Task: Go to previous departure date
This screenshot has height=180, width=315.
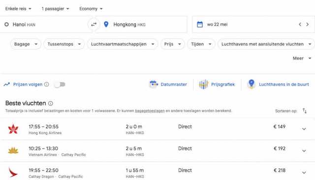Action: 300,24
